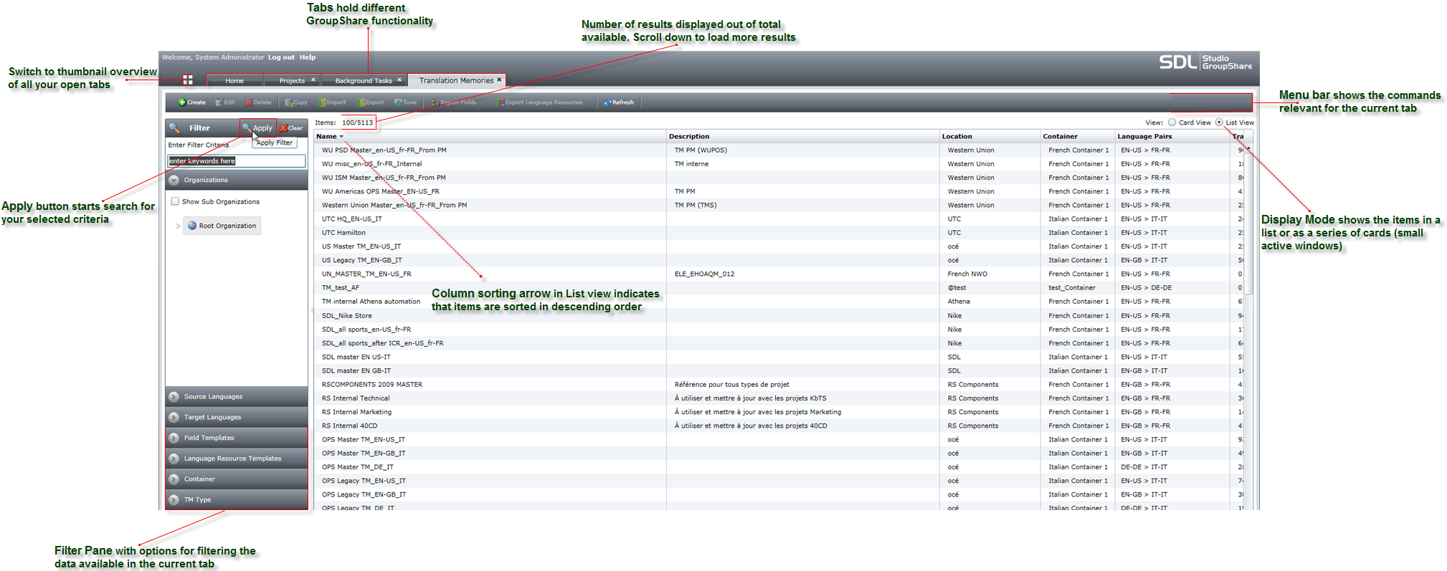This screenshot has width=1447, height=571.
Task: Open the Help link
Action: click(308, 57)
